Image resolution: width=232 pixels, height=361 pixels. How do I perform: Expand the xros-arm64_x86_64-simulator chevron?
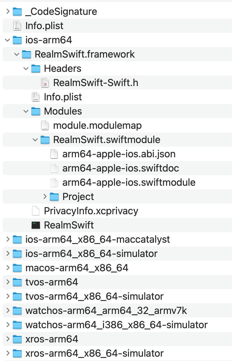[8, 353]
